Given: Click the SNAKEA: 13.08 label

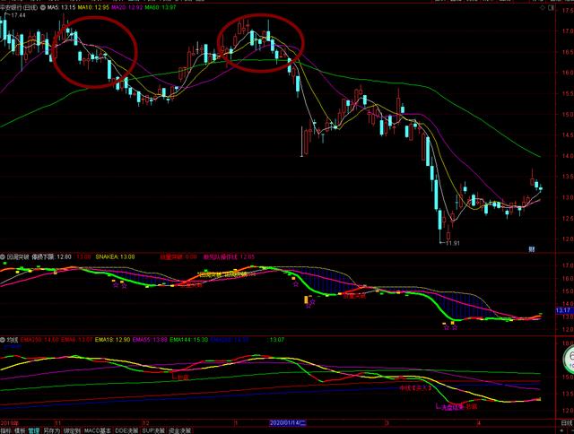Looking at the screenshot, I should (x=115, y=256).
